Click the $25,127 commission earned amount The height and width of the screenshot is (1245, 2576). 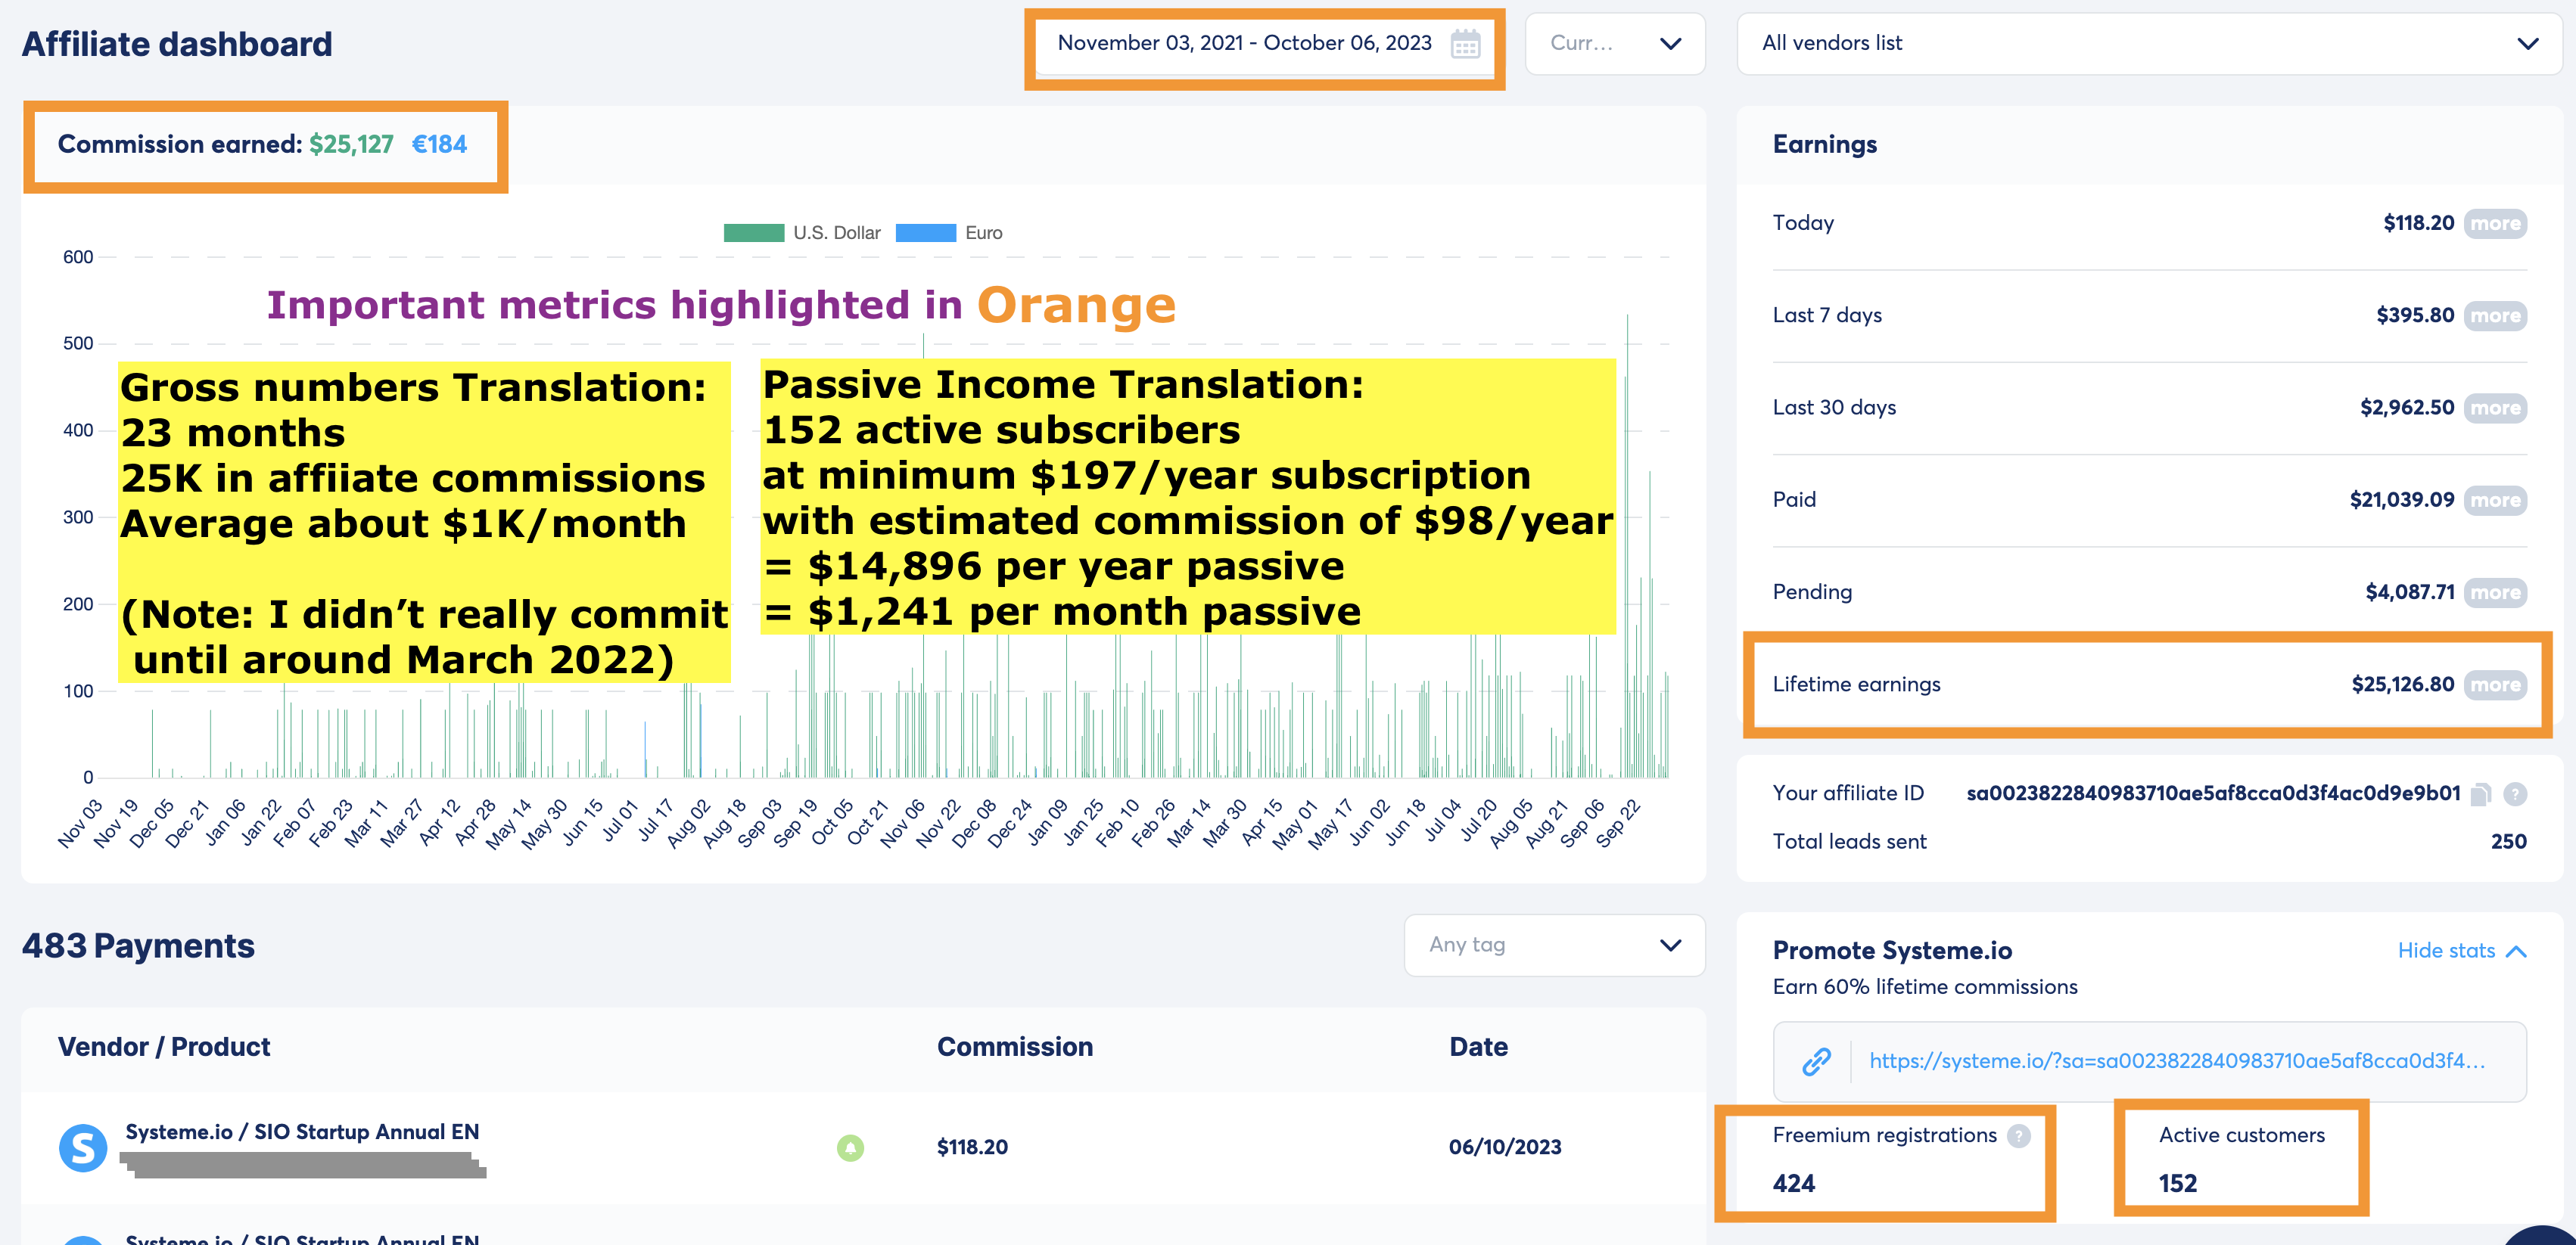pos(351,145)
